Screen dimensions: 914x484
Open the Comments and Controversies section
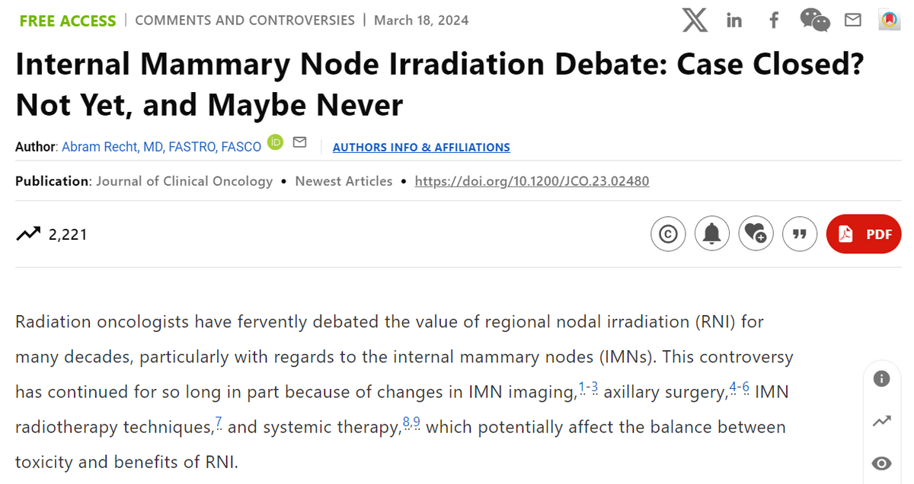click(x=244, y=20)
